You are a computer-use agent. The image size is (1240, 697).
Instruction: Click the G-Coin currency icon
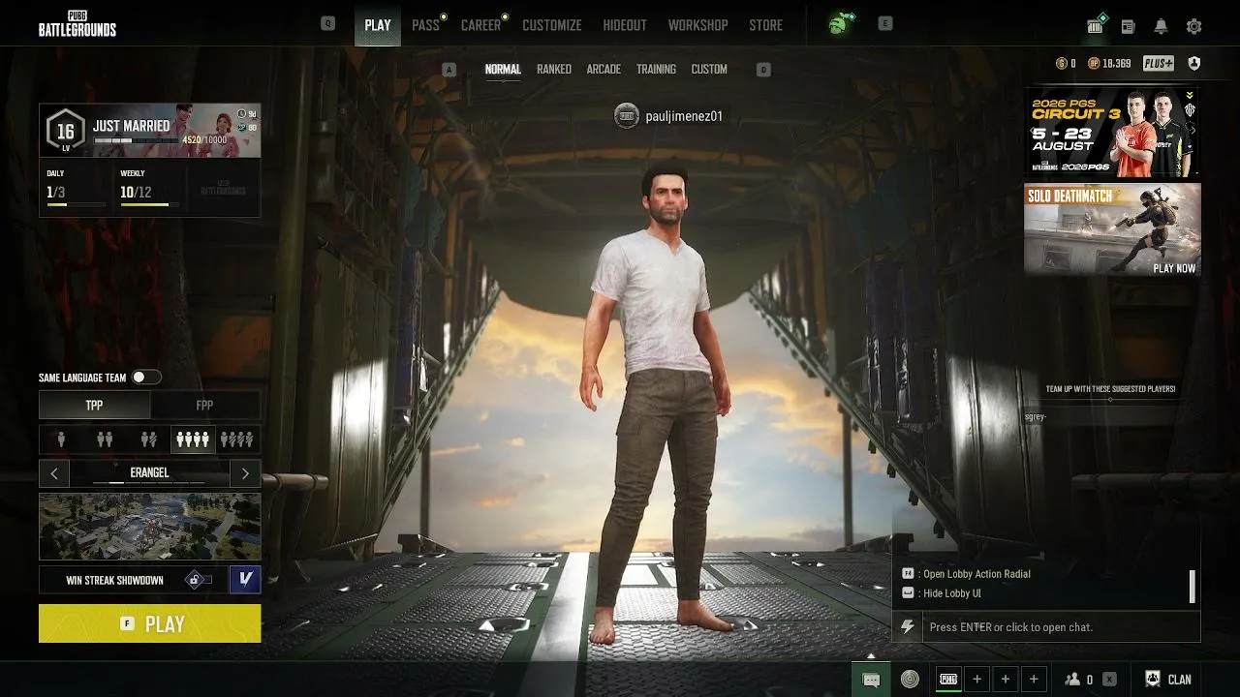coord(1062,63)
